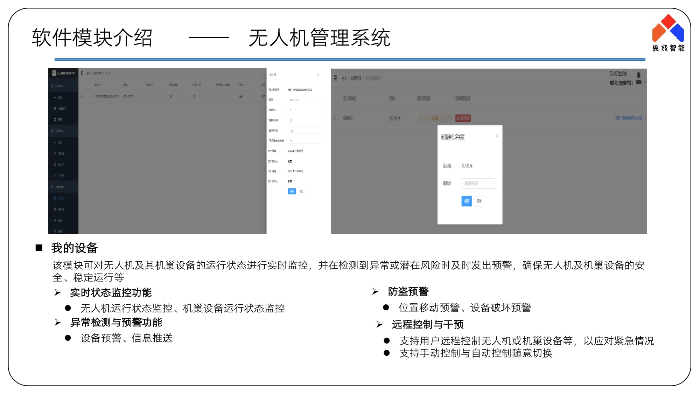Click the hamburger menu icon in left screenshot

82,73
